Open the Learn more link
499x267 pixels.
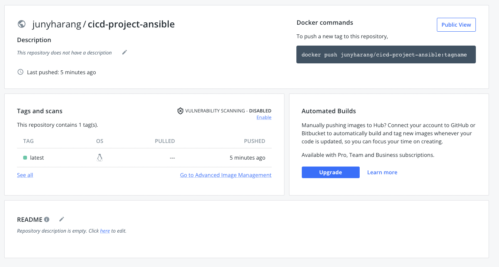382,172
